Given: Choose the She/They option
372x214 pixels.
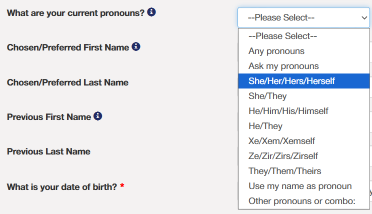Looking at the screenshot, I should pos(267,96).
